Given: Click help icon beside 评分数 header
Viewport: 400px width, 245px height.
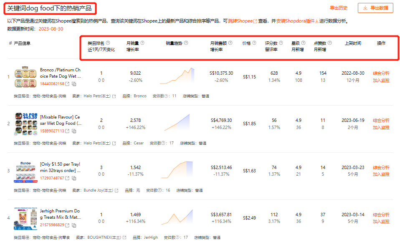Looking at the screenshot, I should tap(281, 43).
